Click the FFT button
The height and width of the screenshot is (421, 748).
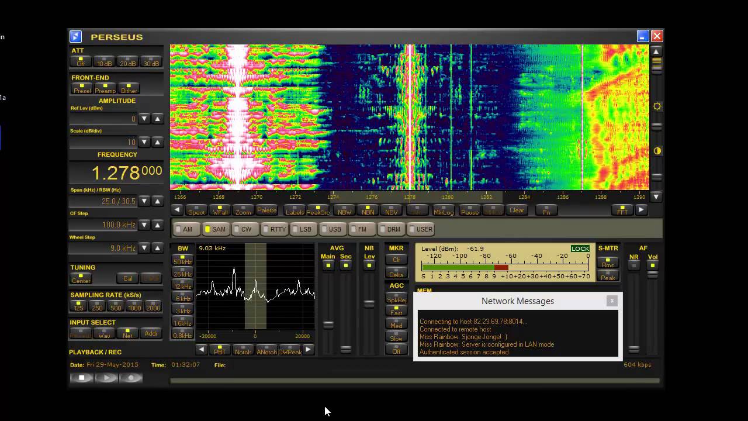(622, 210)
